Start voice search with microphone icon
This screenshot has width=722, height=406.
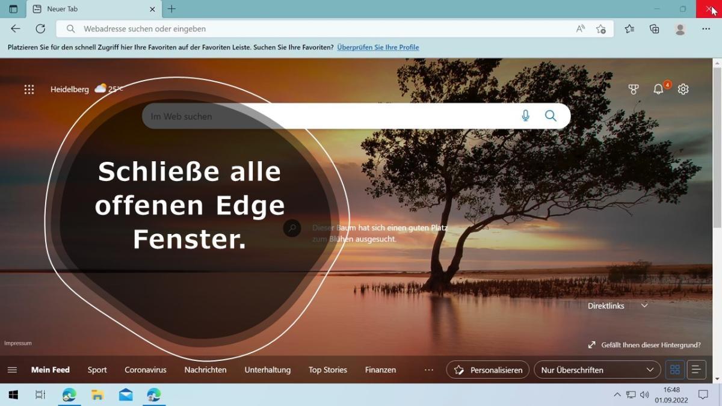coord(525,116)
